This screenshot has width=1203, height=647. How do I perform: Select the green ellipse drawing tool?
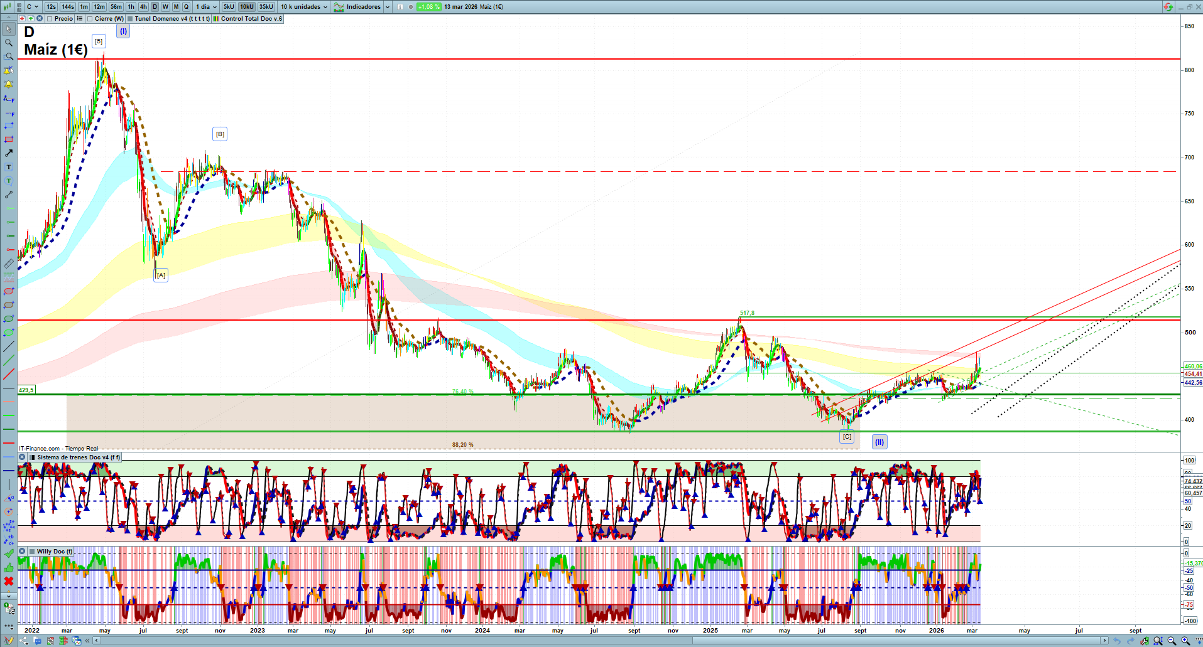[9, 319]
